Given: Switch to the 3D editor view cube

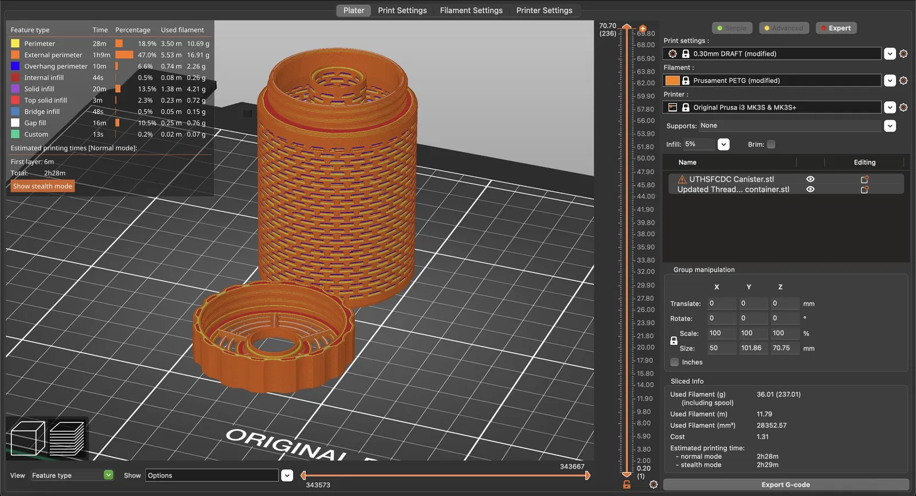Looking at the screenshot, I should (x=27, y=439).
